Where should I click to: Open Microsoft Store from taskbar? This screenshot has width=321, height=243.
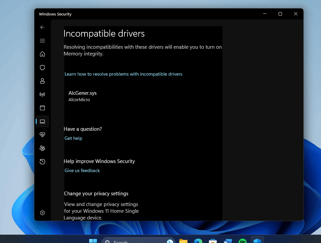pyautogui.click(x=213, y=241)
